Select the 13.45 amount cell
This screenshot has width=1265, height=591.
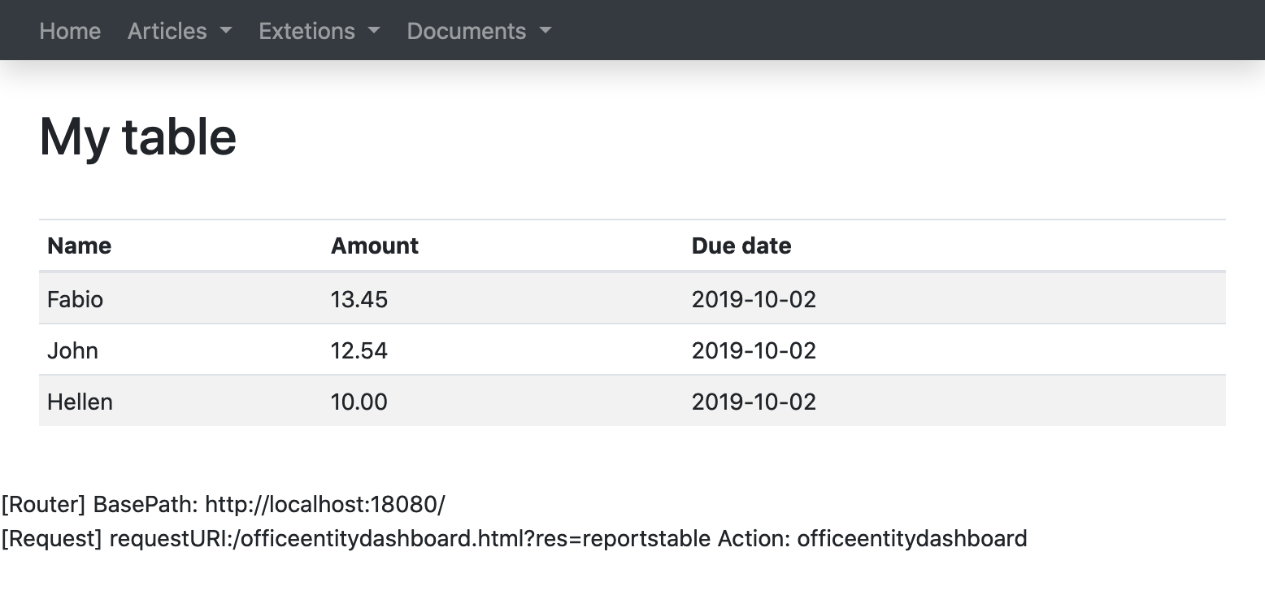pyautogui.click(x=503, y=298)
